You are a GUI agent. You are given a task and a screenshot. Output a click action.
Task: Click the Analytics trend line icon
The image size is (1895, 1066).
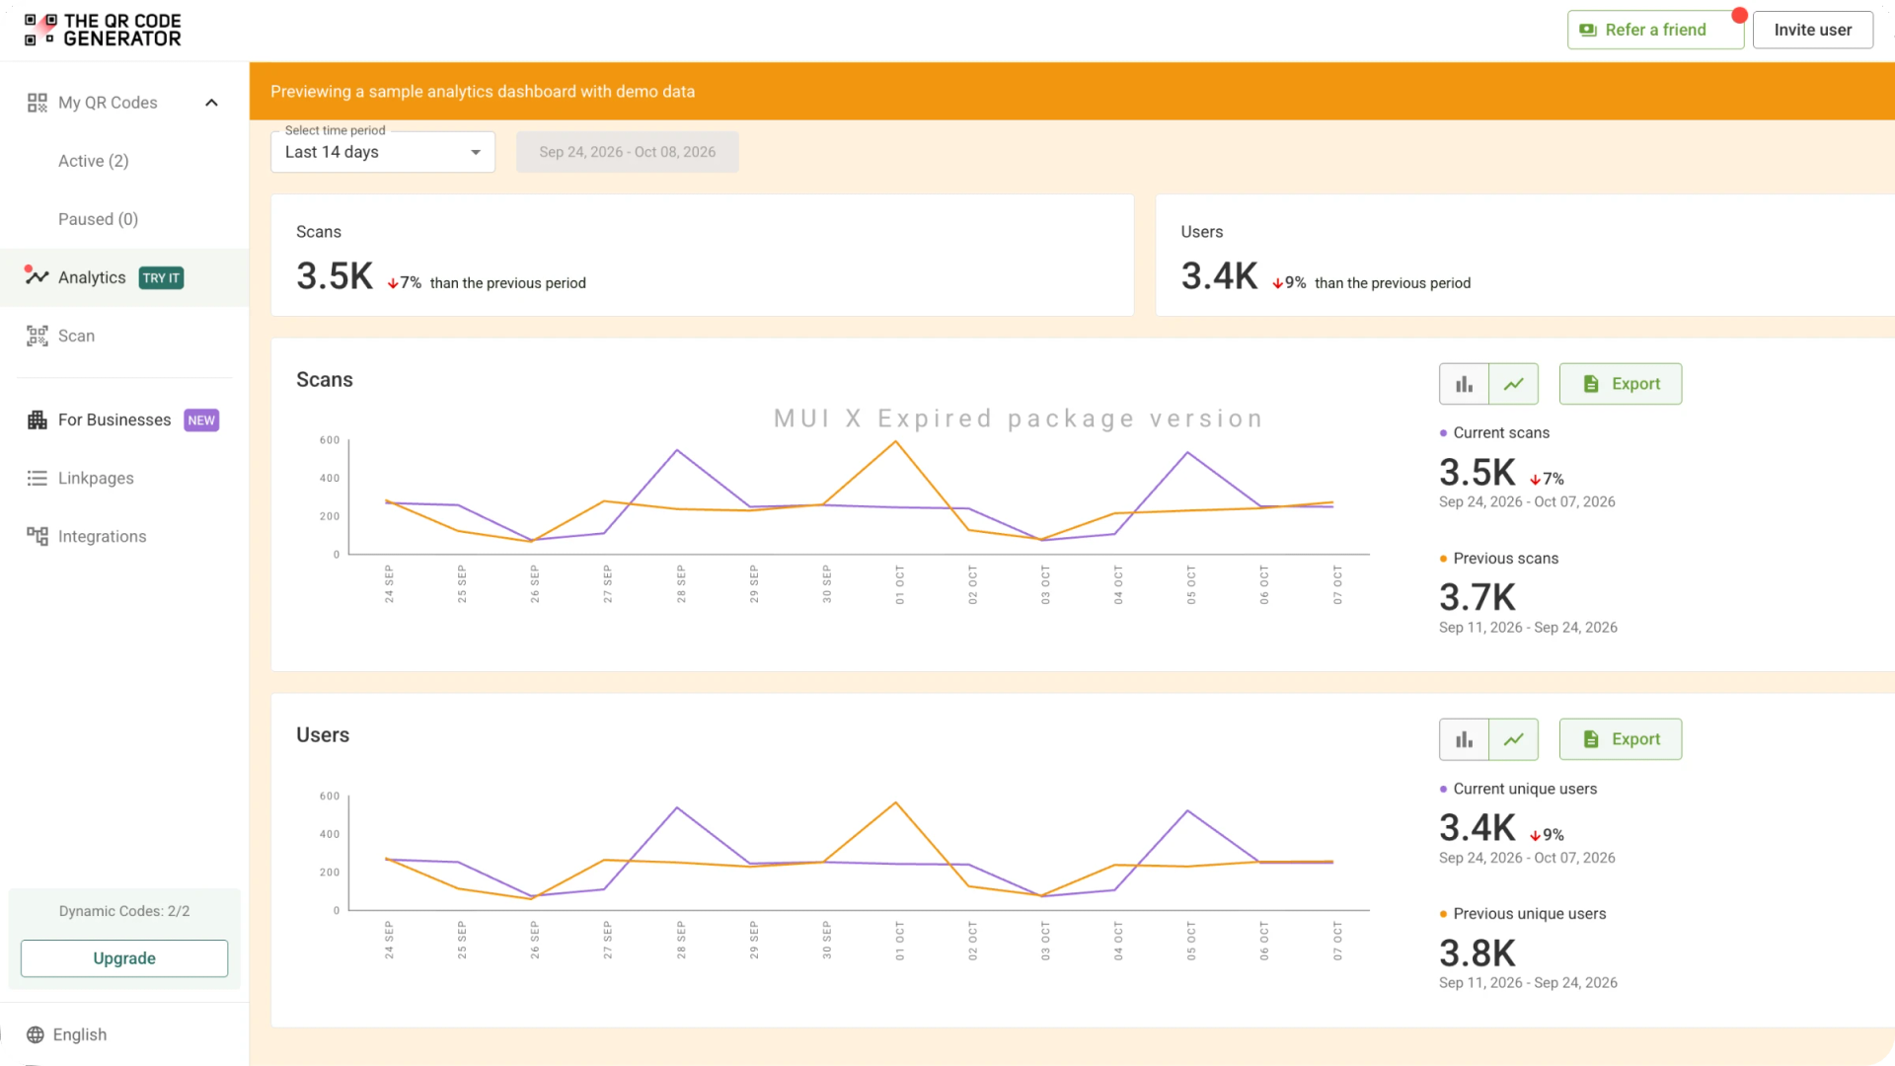pyautogui.click(x=37, y=276)
